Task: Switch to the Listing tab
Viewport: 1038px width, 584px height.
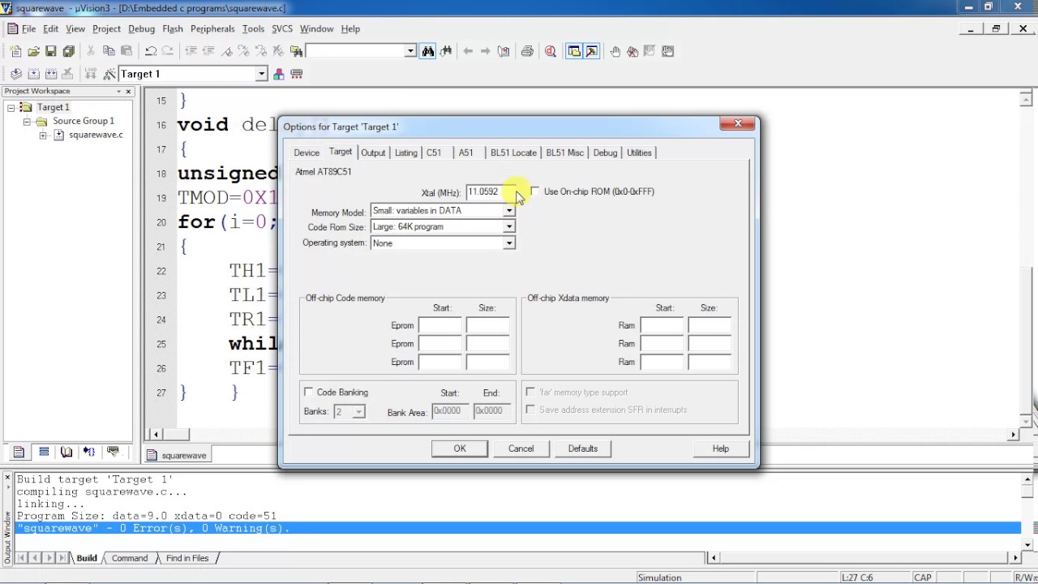Action: (x=405, y=152)
